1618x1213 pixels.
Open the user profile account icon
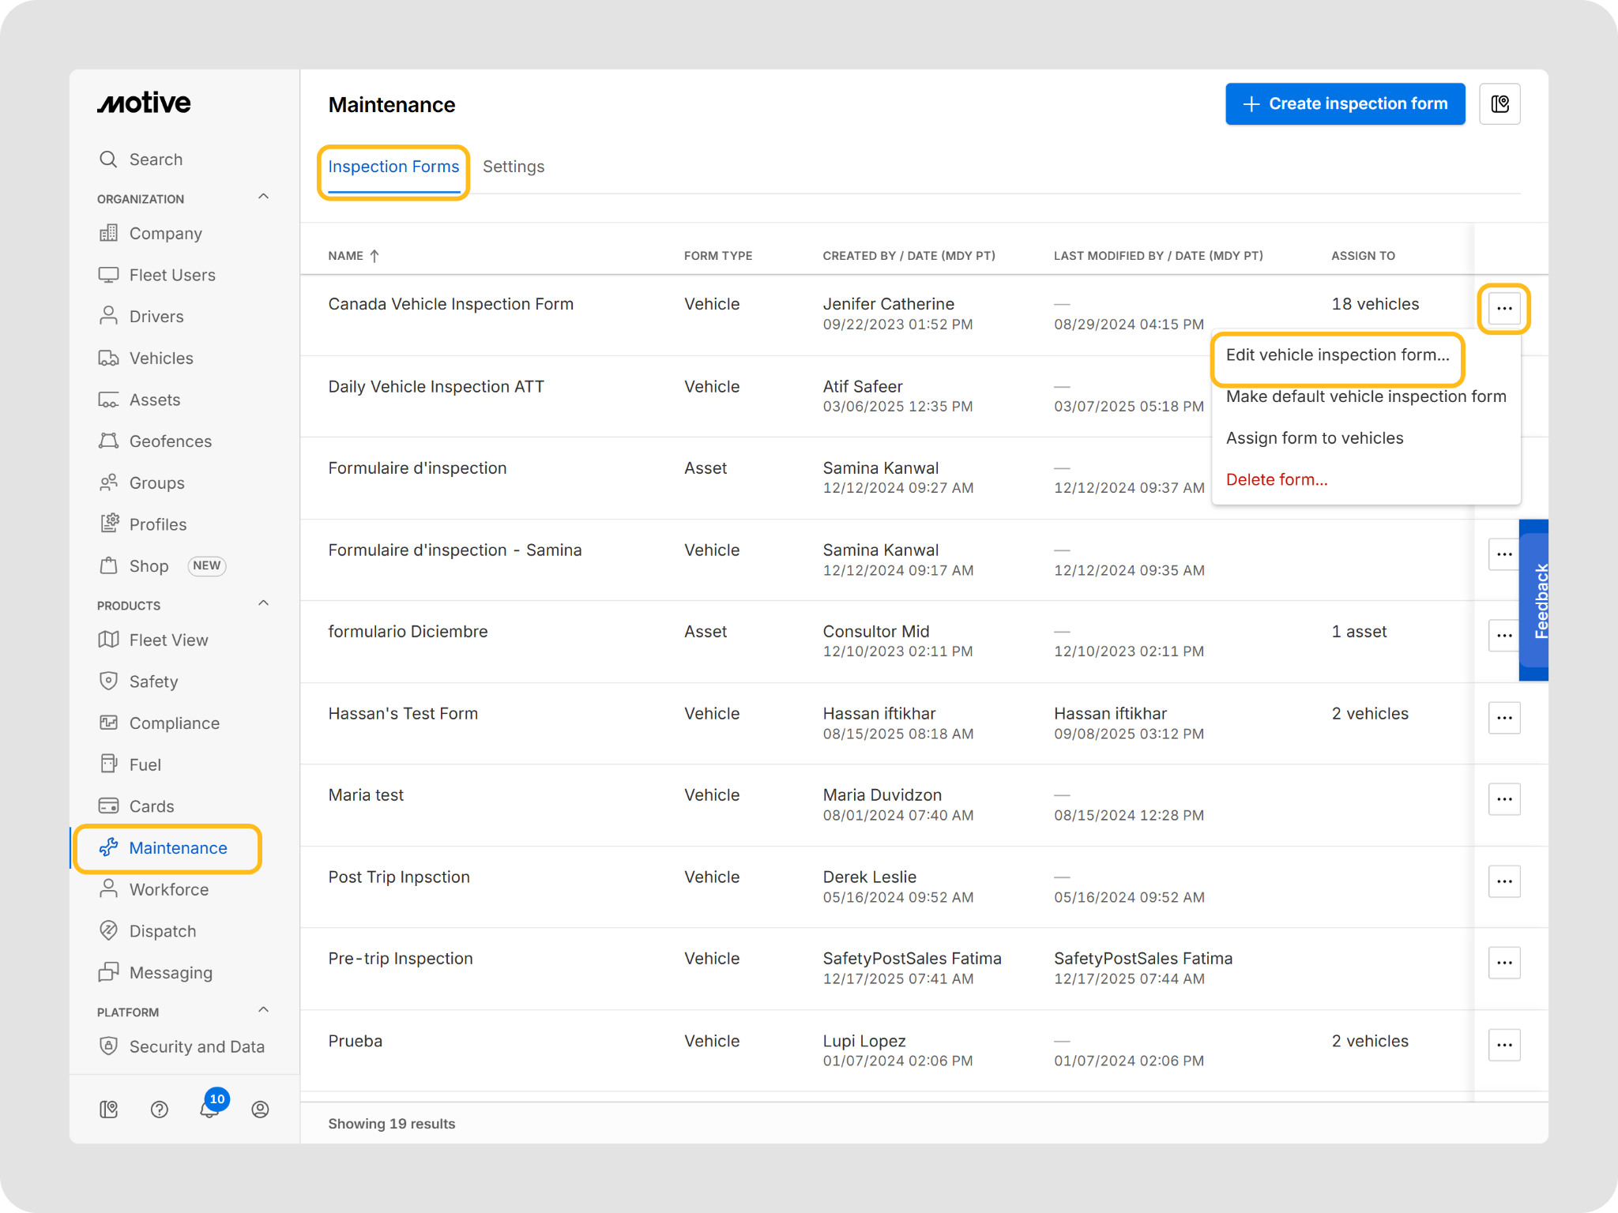pos(260,1109)
